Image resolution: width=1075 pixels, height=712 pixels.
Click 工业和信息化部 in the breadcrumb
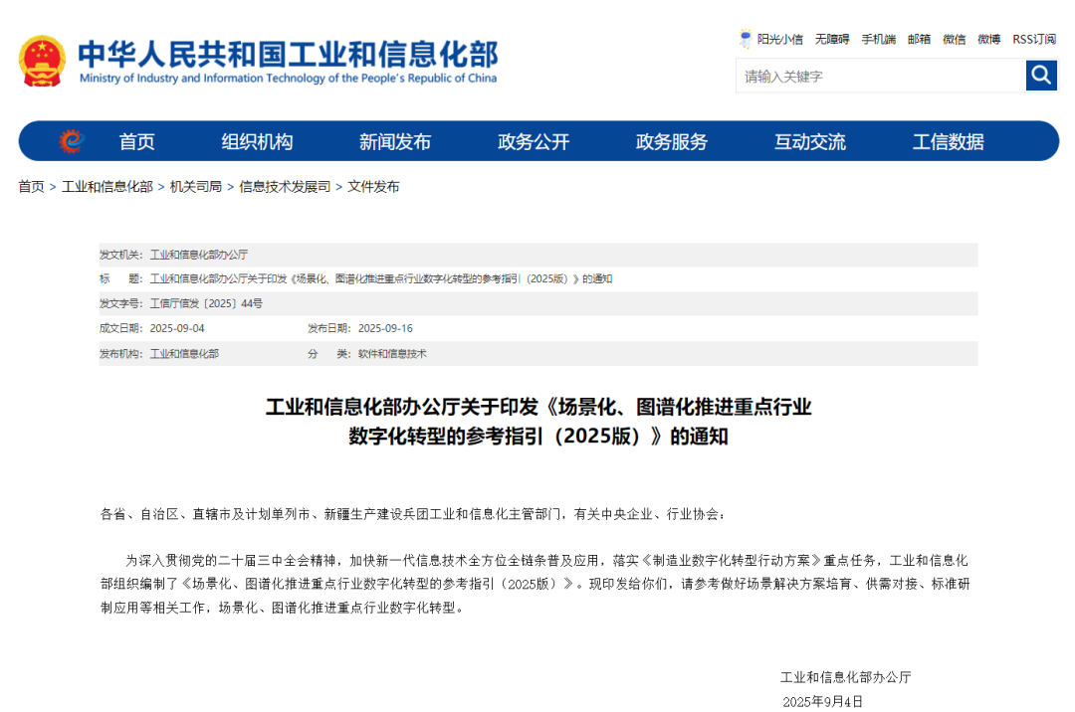[107, 186]
